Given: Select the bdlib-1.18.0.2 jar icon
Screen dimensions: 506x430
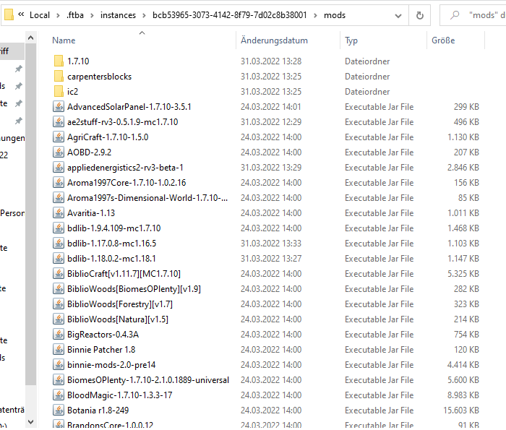Looking at the screenshot, I should pyautogui.click(x=59, y=258).
